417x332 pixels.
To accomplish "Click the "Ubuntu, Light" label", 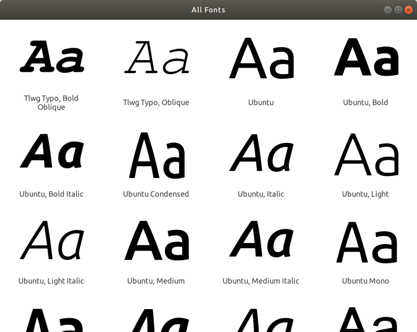I will (366, 194).
